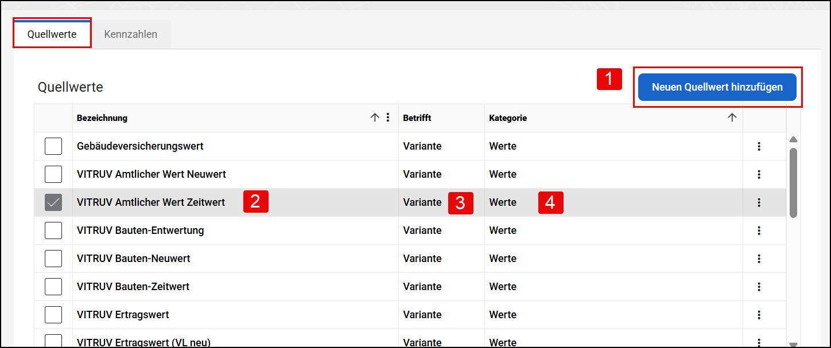
Task: Open three-dot menu for VITRUV Bauten-Zeitwert
Action: click(x=759, y=287)
